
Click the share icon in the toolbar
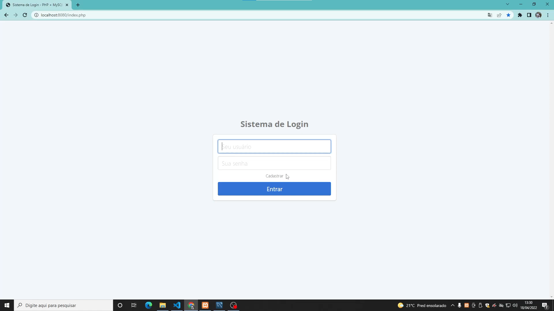pos(499,15)
